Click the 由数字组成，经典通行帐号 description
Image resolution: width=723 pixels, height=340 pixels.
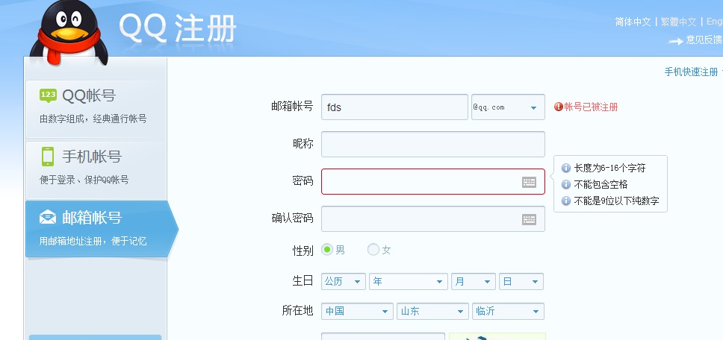[93, 119]
